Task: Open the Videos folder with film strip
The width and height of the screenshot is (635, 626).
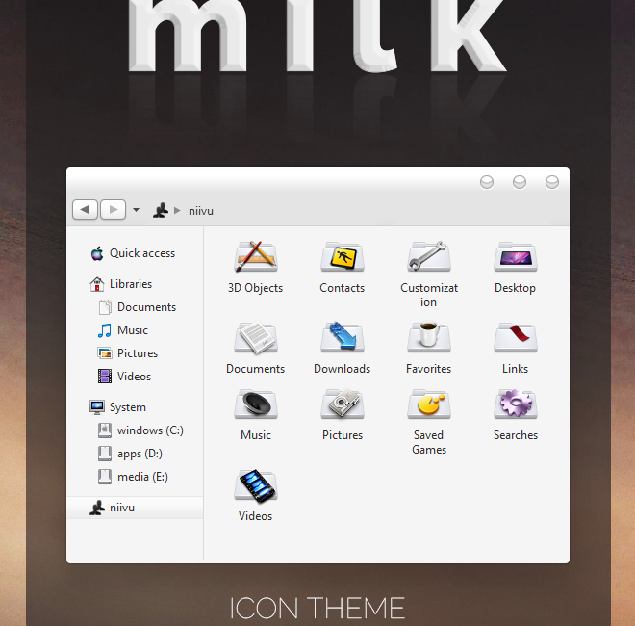Action: (256, 485)
